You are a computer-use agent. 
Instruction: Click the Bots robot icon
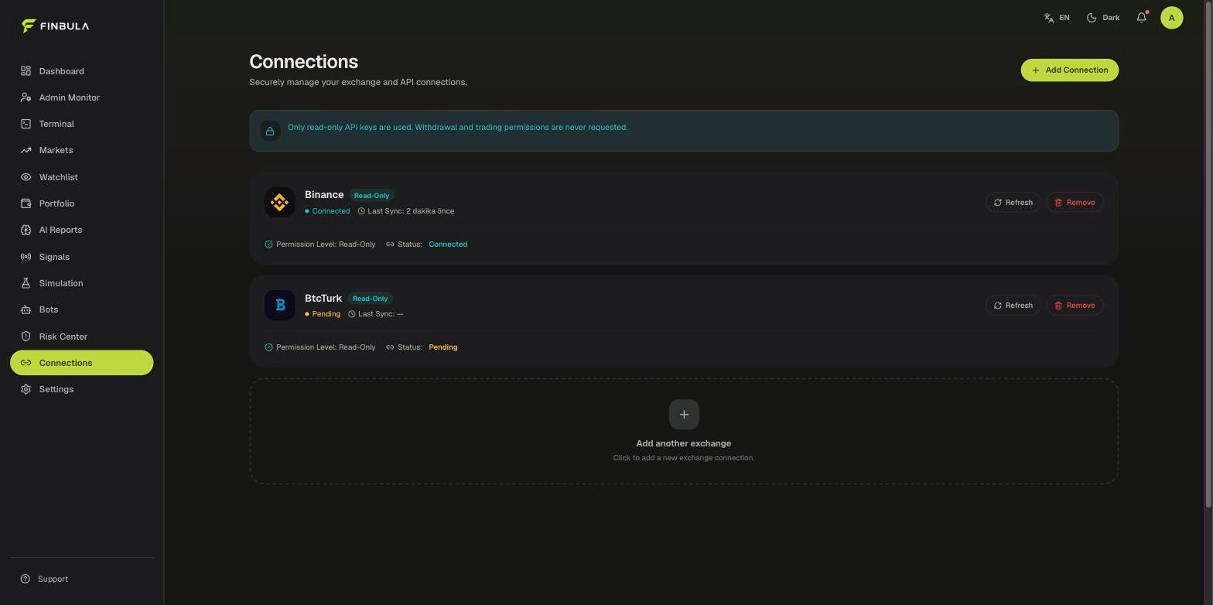26,309
